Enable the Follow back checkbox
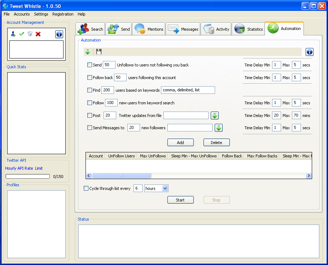 point(89,78)
